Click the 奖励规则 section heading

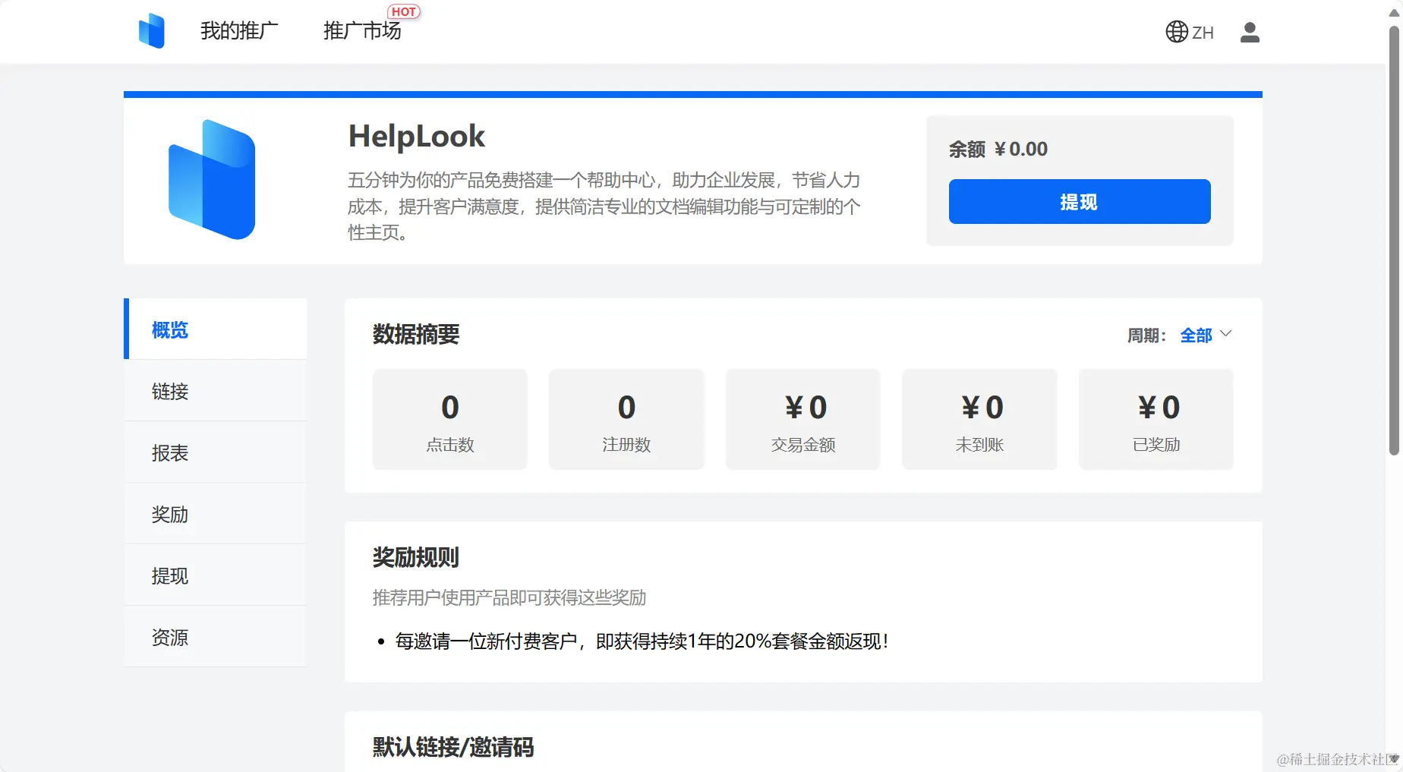(x=416, y=557)
